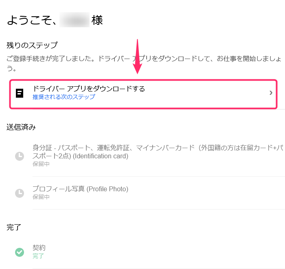The height and width of the screenshot is (269, 285).
Task: Click 保留中 status under Identification card
Action: 41,164
